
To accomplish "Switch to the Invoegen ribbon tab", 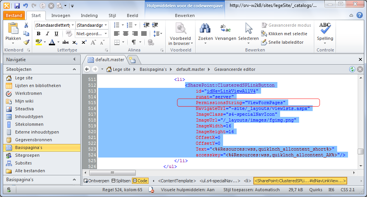I will click(61, 15).
